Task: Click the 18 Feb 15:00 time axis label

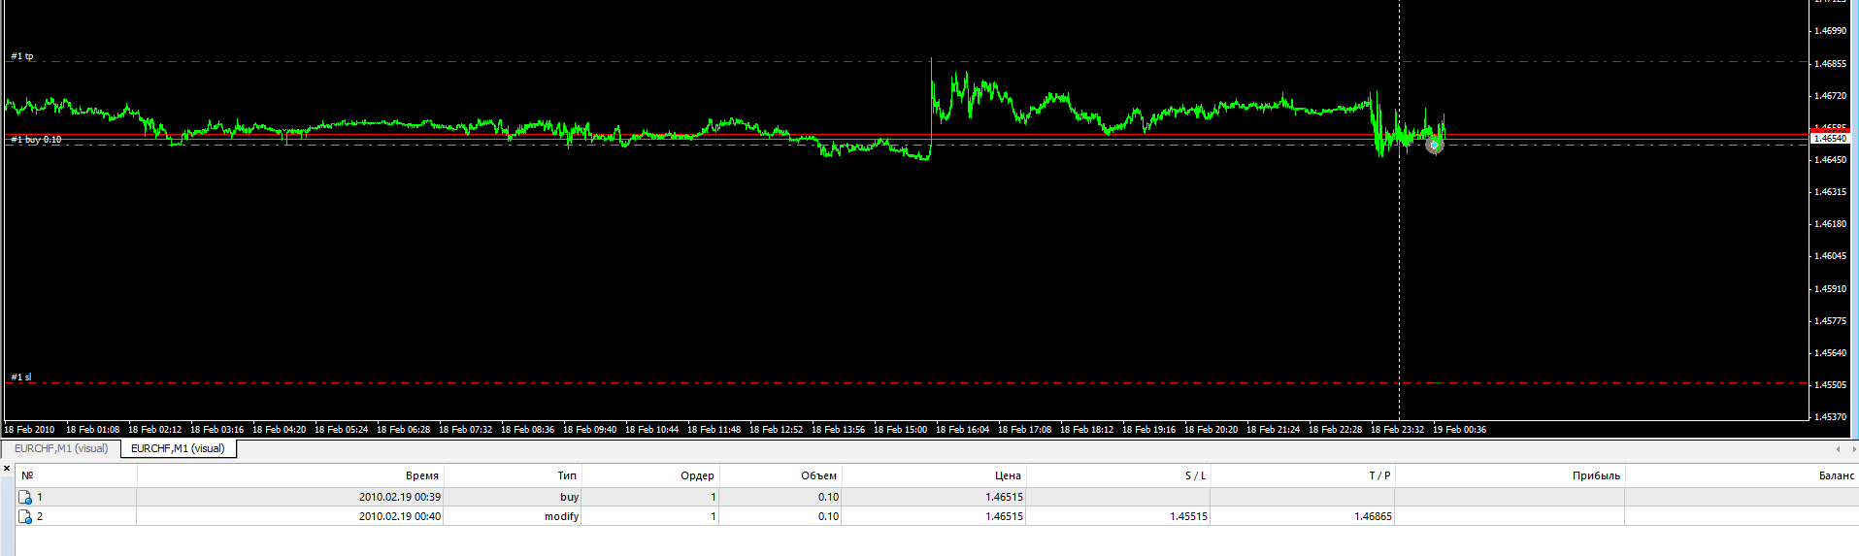Action: click(x=901, y=429)
